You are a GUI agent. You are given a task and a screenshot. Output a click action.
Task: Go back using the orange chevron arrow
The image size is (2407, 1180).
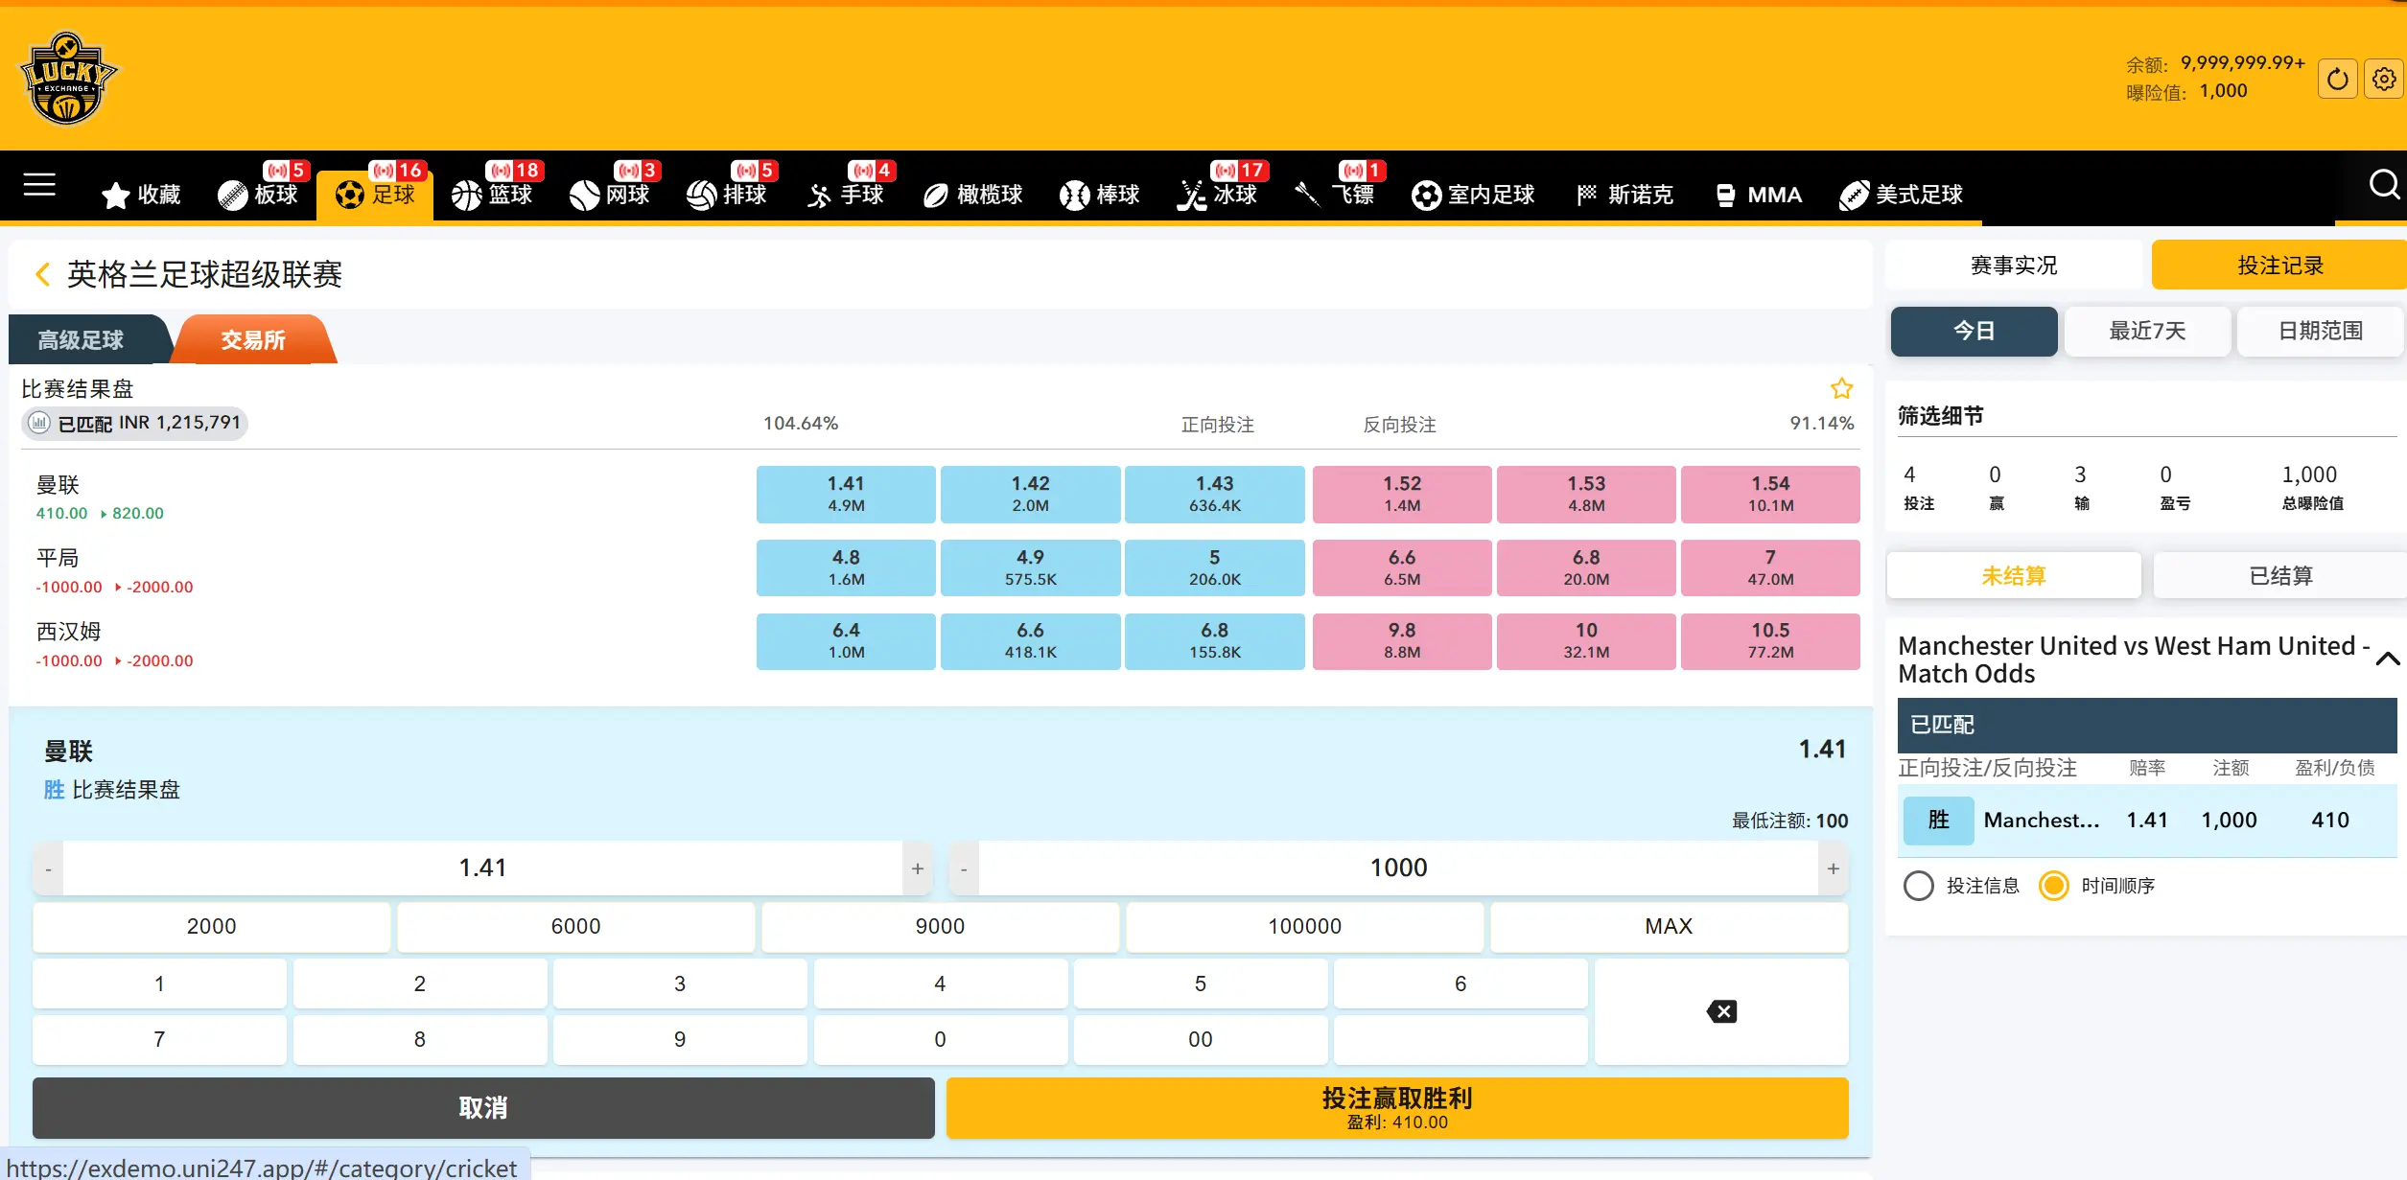(x=42, y=275)
